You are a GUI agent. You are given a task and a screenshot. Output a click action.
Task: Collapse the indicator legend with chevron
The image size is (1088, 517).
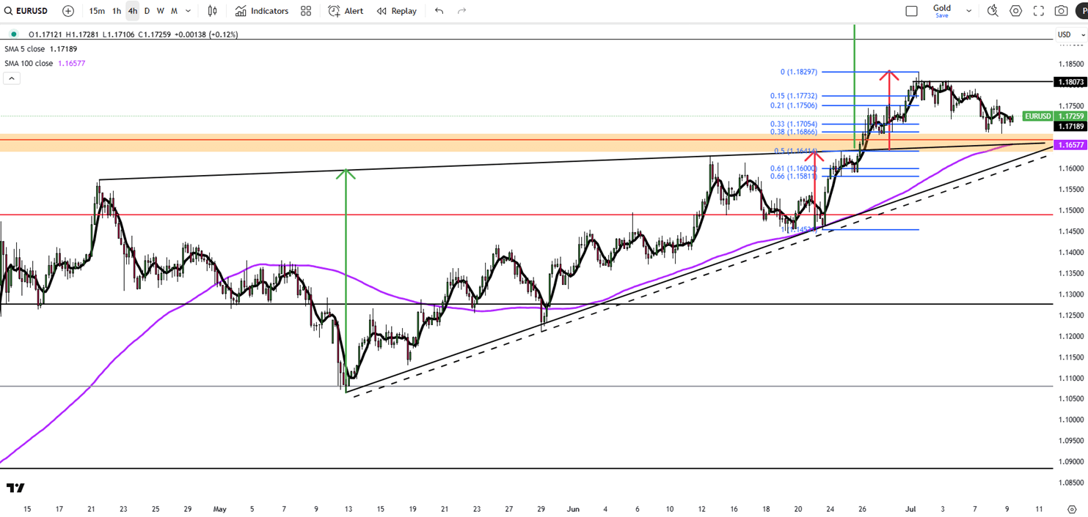[x=12, y=78]
